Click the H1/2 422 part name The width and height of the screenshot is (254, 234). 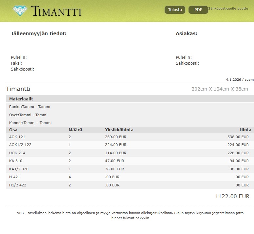(17, 185)
